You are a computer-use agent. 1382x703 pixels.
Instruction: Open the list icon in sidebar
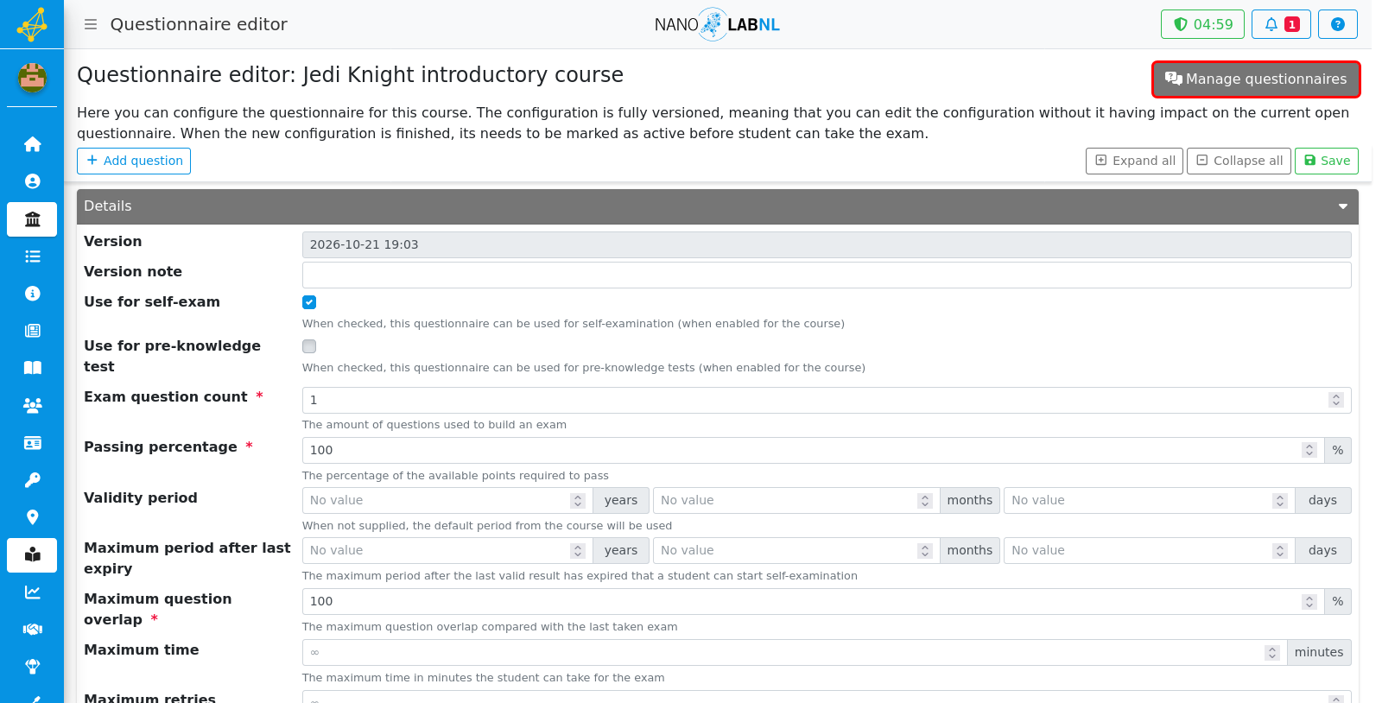[x=32, y=256]
